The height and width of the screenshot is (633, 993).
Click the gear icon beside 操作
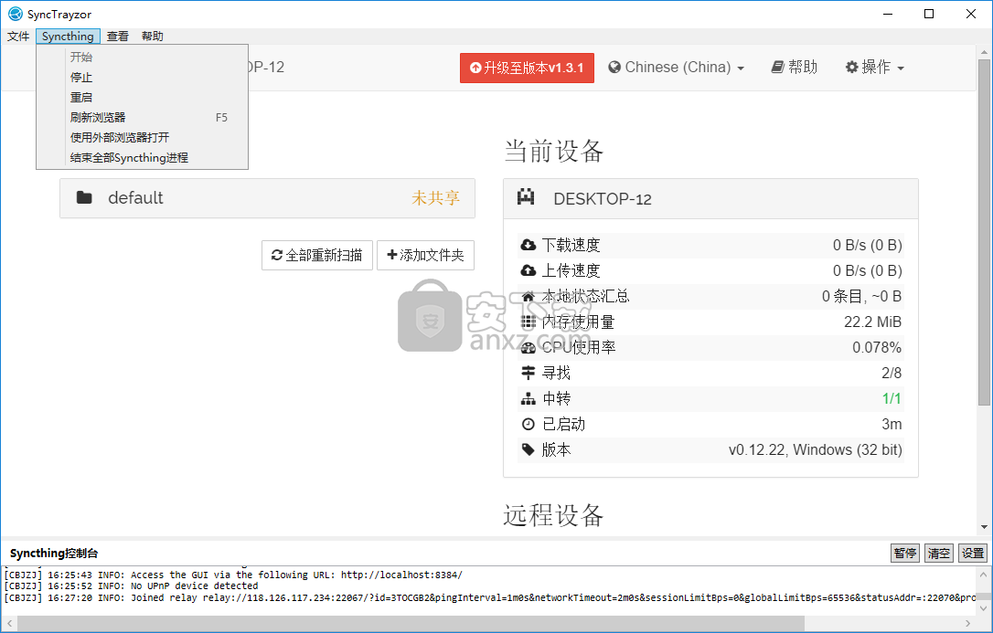click(852, 67)
